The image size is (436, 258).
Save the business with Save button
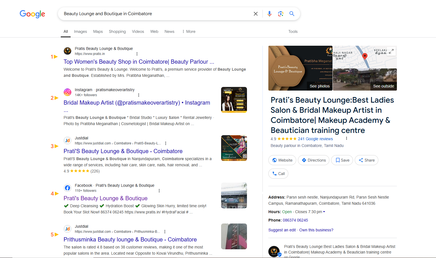click(342, 160)
